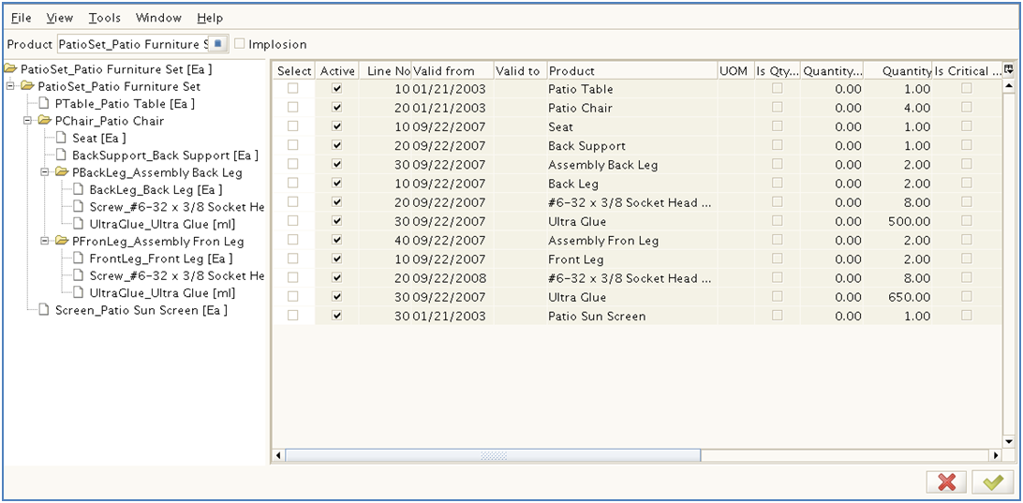This screenshot has width=1023, height=503.
Task: Click the red X cancel icon
Action: [x=946, y=481]
